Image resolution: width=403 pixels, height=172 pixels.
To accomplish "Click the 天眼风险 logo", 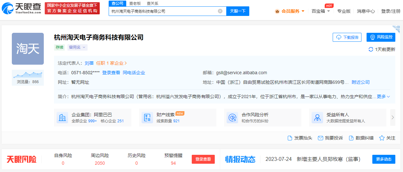I will pyautogui.click(x=22, y=159).
